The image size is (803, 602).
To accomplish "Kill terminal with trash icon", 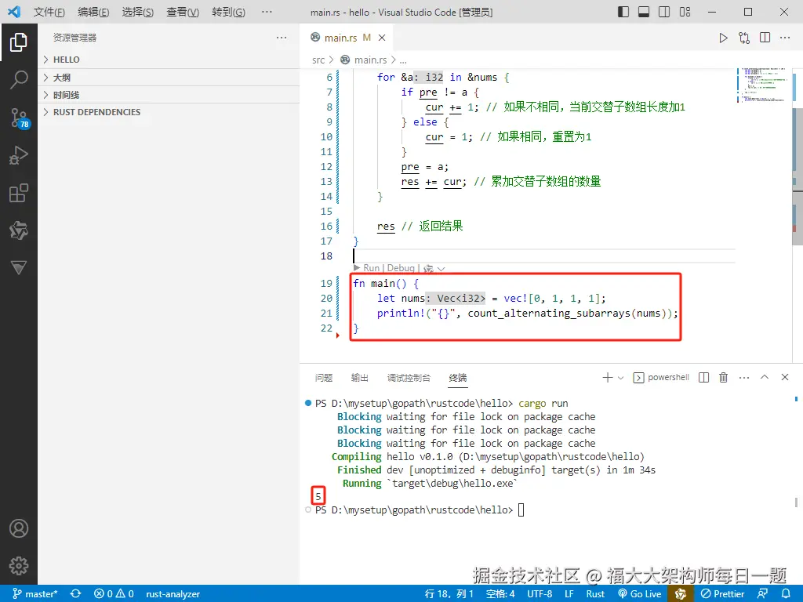I will [x=723, y=377].
